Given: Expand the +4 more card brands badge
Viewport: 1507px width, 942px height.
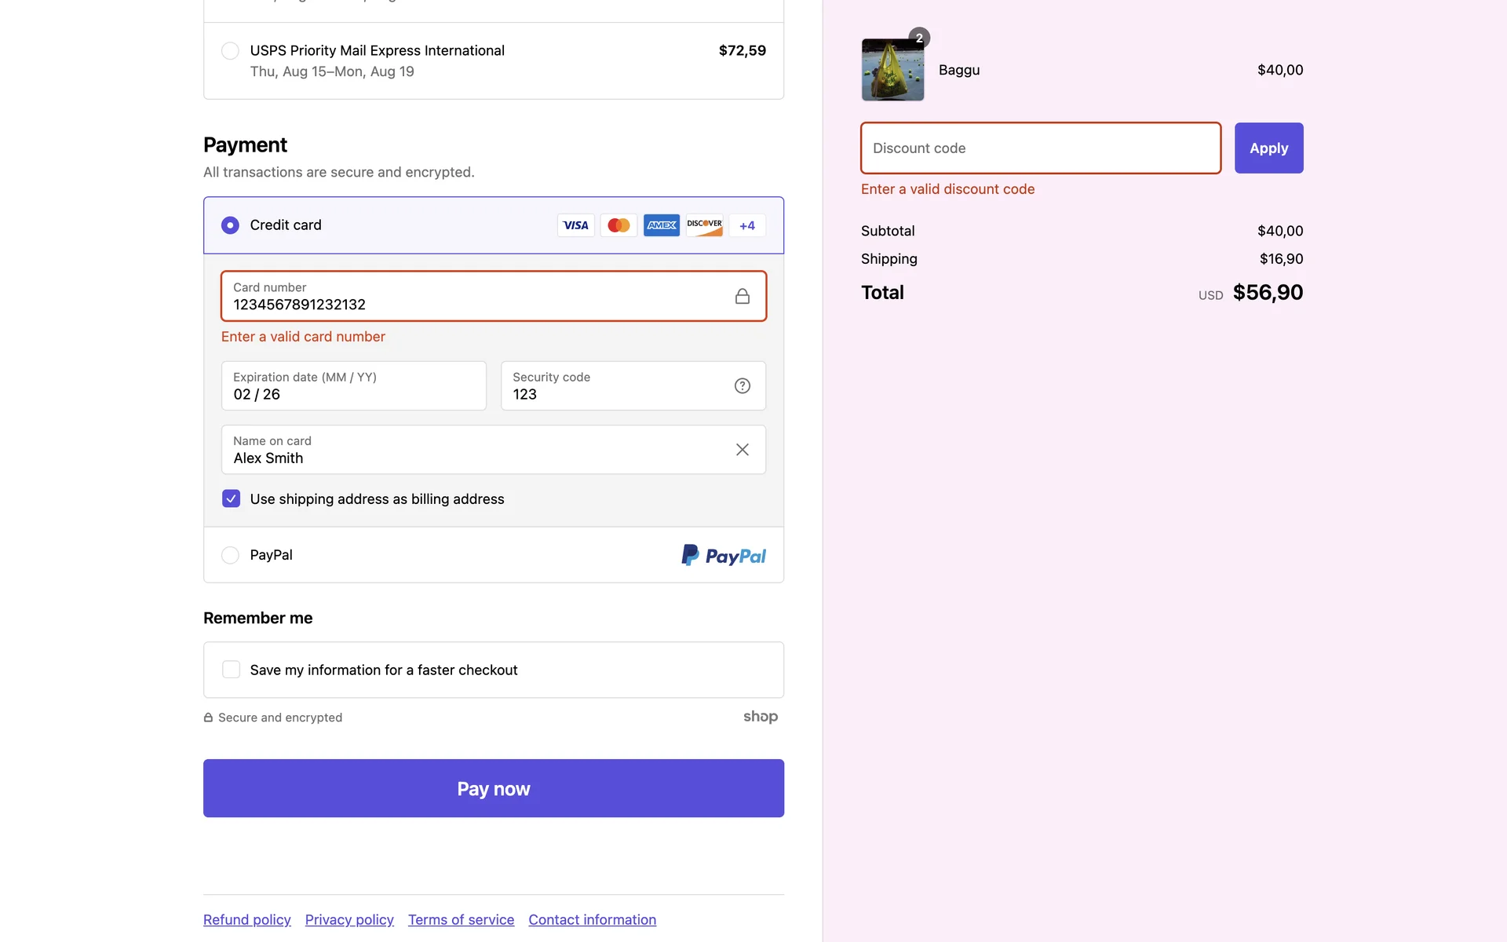Looking at the screenshot, I should [746, 225].
